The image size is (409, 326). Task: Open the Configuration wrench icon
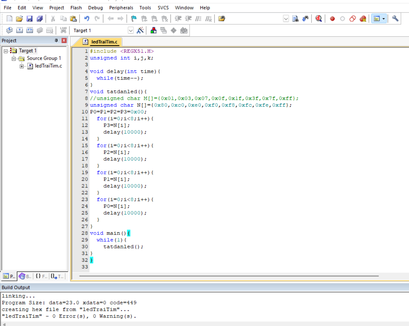tap(395, 19)
